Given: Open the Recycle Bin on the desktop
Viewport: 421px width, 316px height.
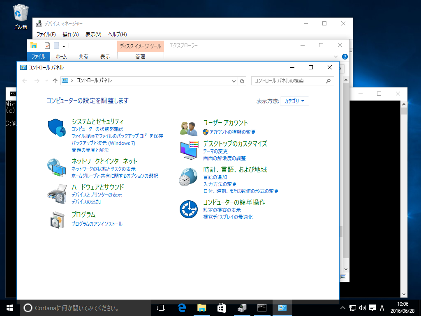Looking at the screenshot, I should [x=21, y=16].
